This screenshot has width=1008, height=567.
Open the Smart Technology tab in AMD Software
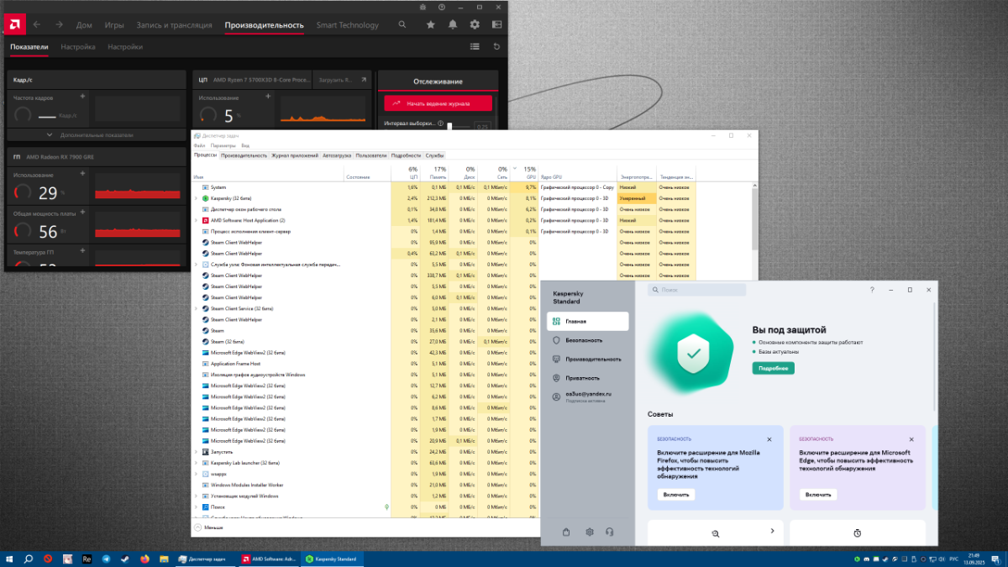347,25
